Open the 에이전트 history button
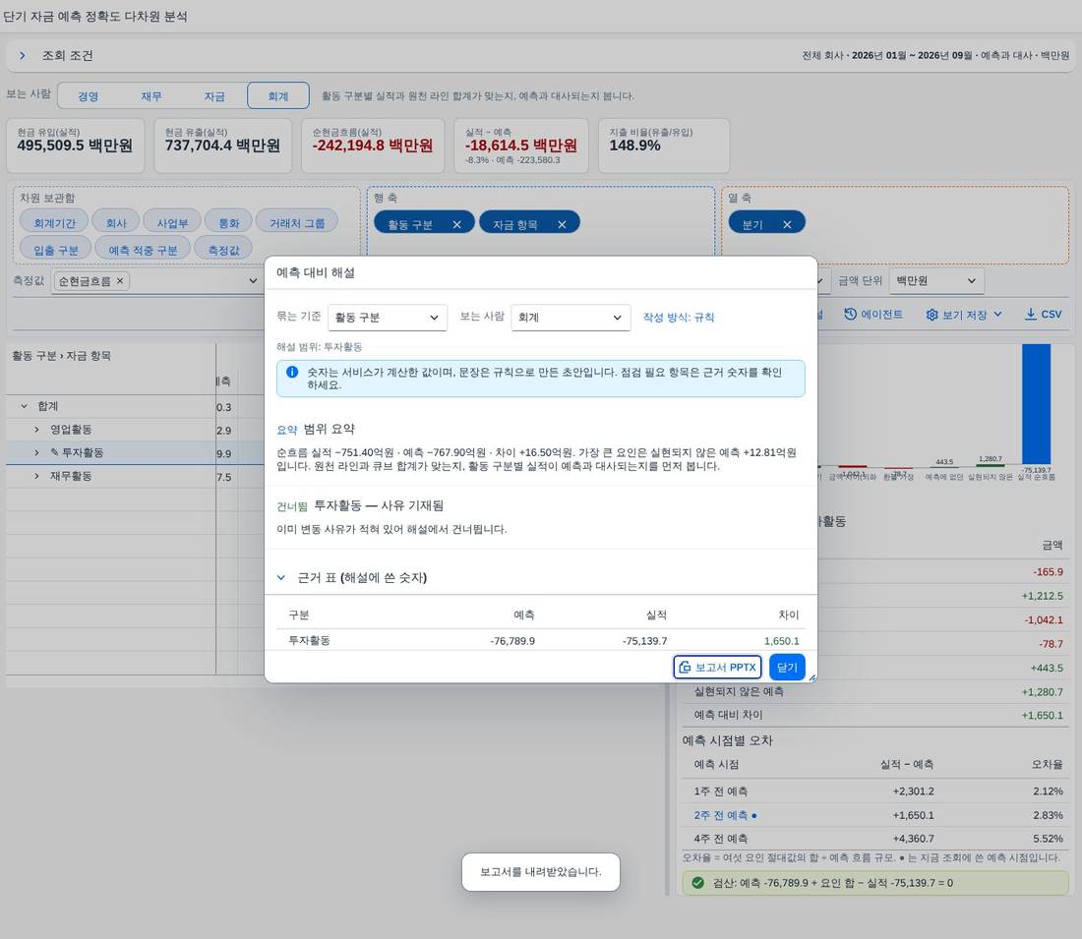Screen dimensions: 1082x939 (873, 314)
